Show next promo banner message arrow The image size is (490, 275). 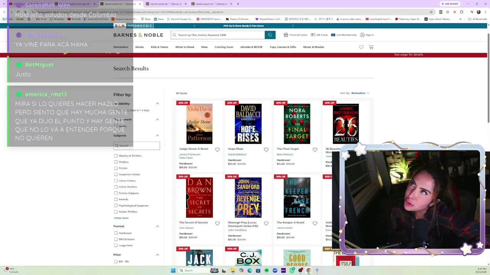[x=293, y=26]
